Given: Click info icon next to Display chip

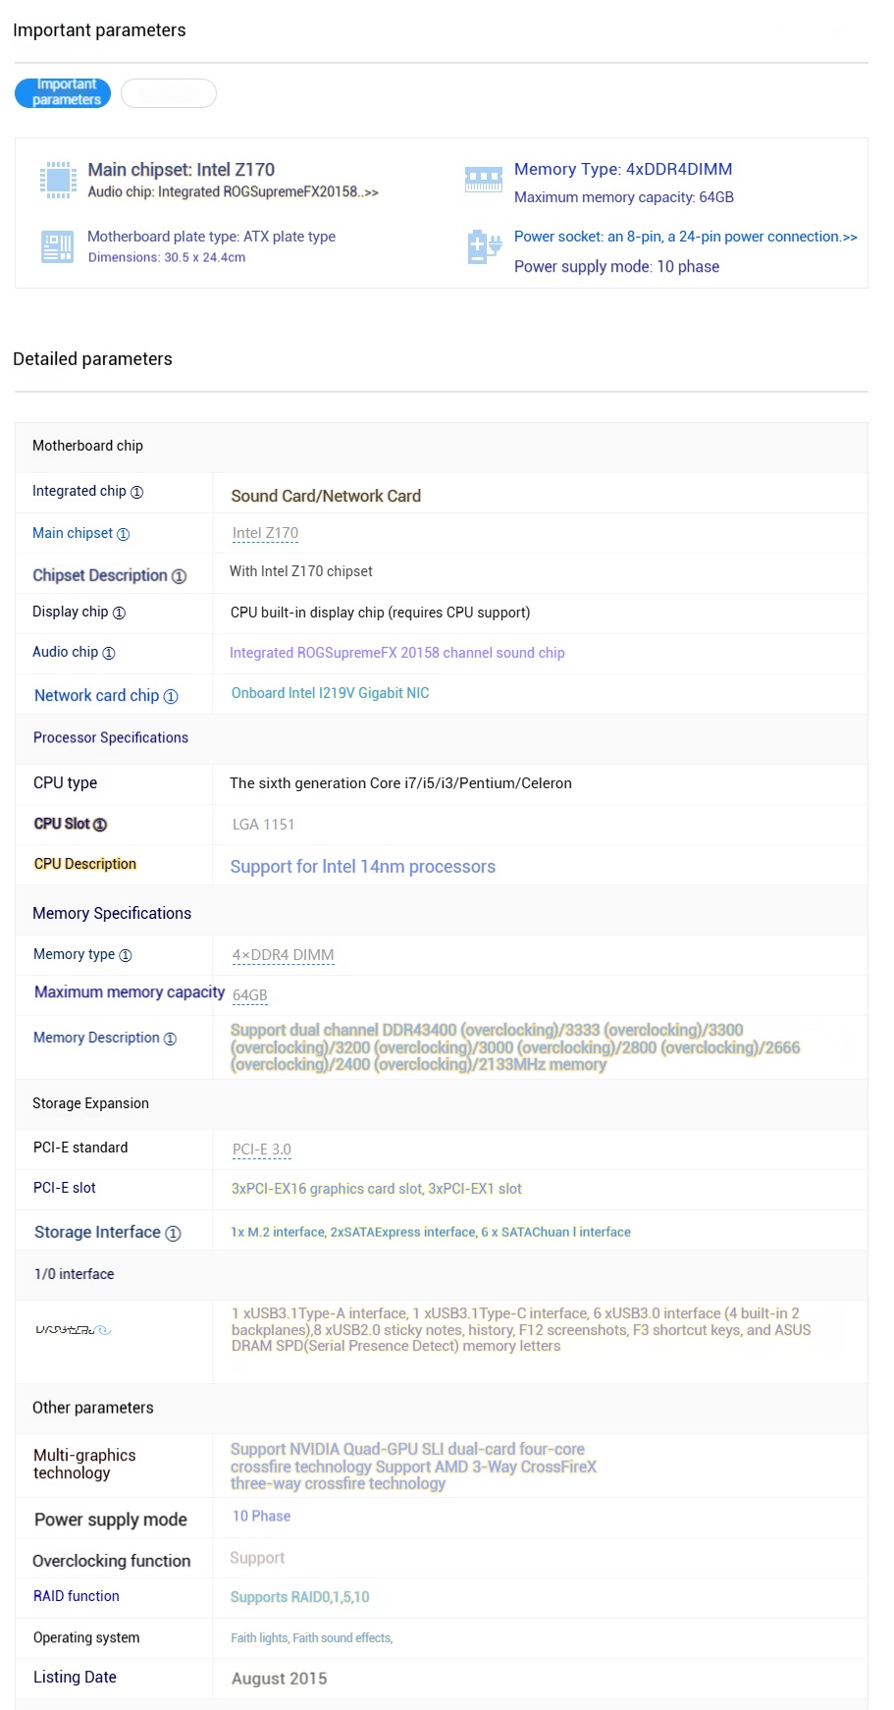Looking at the screenshot, I should click(119, 613).
